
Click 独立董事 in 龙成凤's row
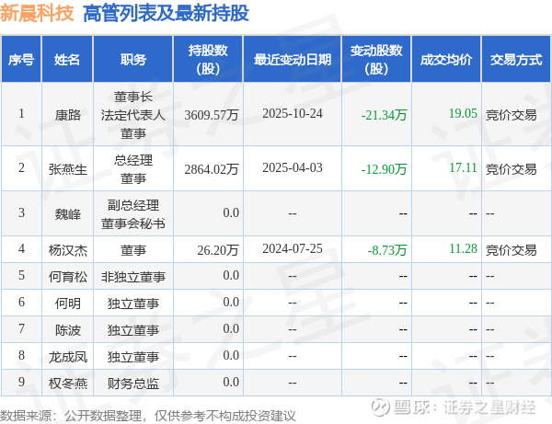point(133,357)
